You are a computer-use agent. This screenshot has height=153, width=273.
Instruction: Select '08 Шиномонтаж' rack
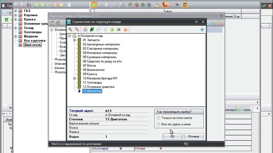(x=94, y=70)
